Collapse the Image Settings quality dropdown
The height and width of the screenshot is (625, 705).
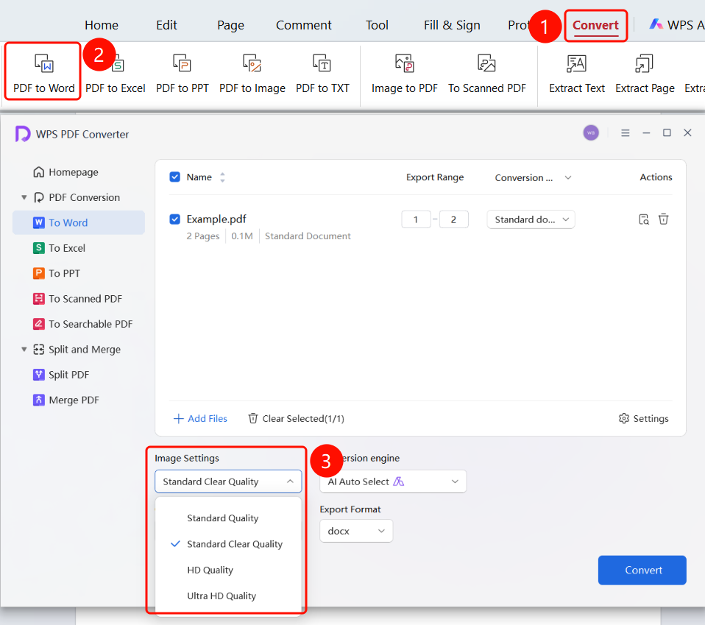pos(228,481)
